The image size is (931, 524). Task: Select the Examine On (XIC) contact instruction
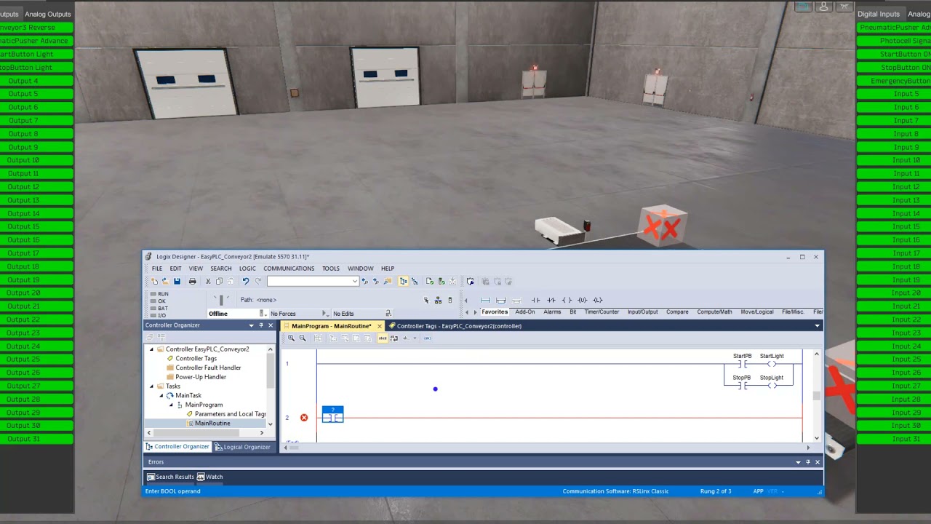[535, 300]
